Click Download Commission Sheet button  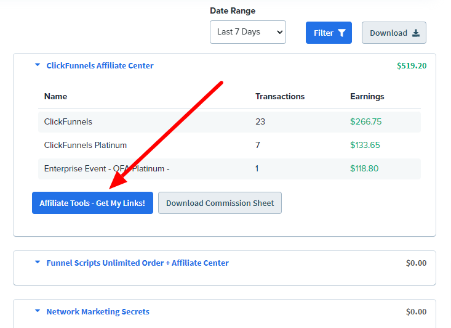(x=220, y=203)
